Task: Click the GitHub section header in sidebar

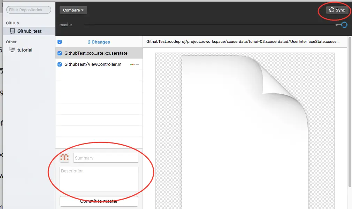Action: [x=12, y=23]
